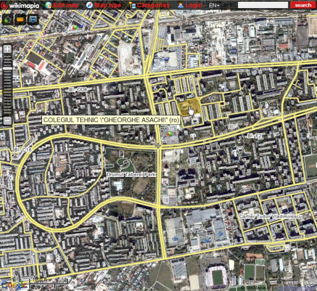Image resolution: width=317 pixels, height=291 pixels.
Task: Zoom out with the minus button
Action: click(7, 120)
